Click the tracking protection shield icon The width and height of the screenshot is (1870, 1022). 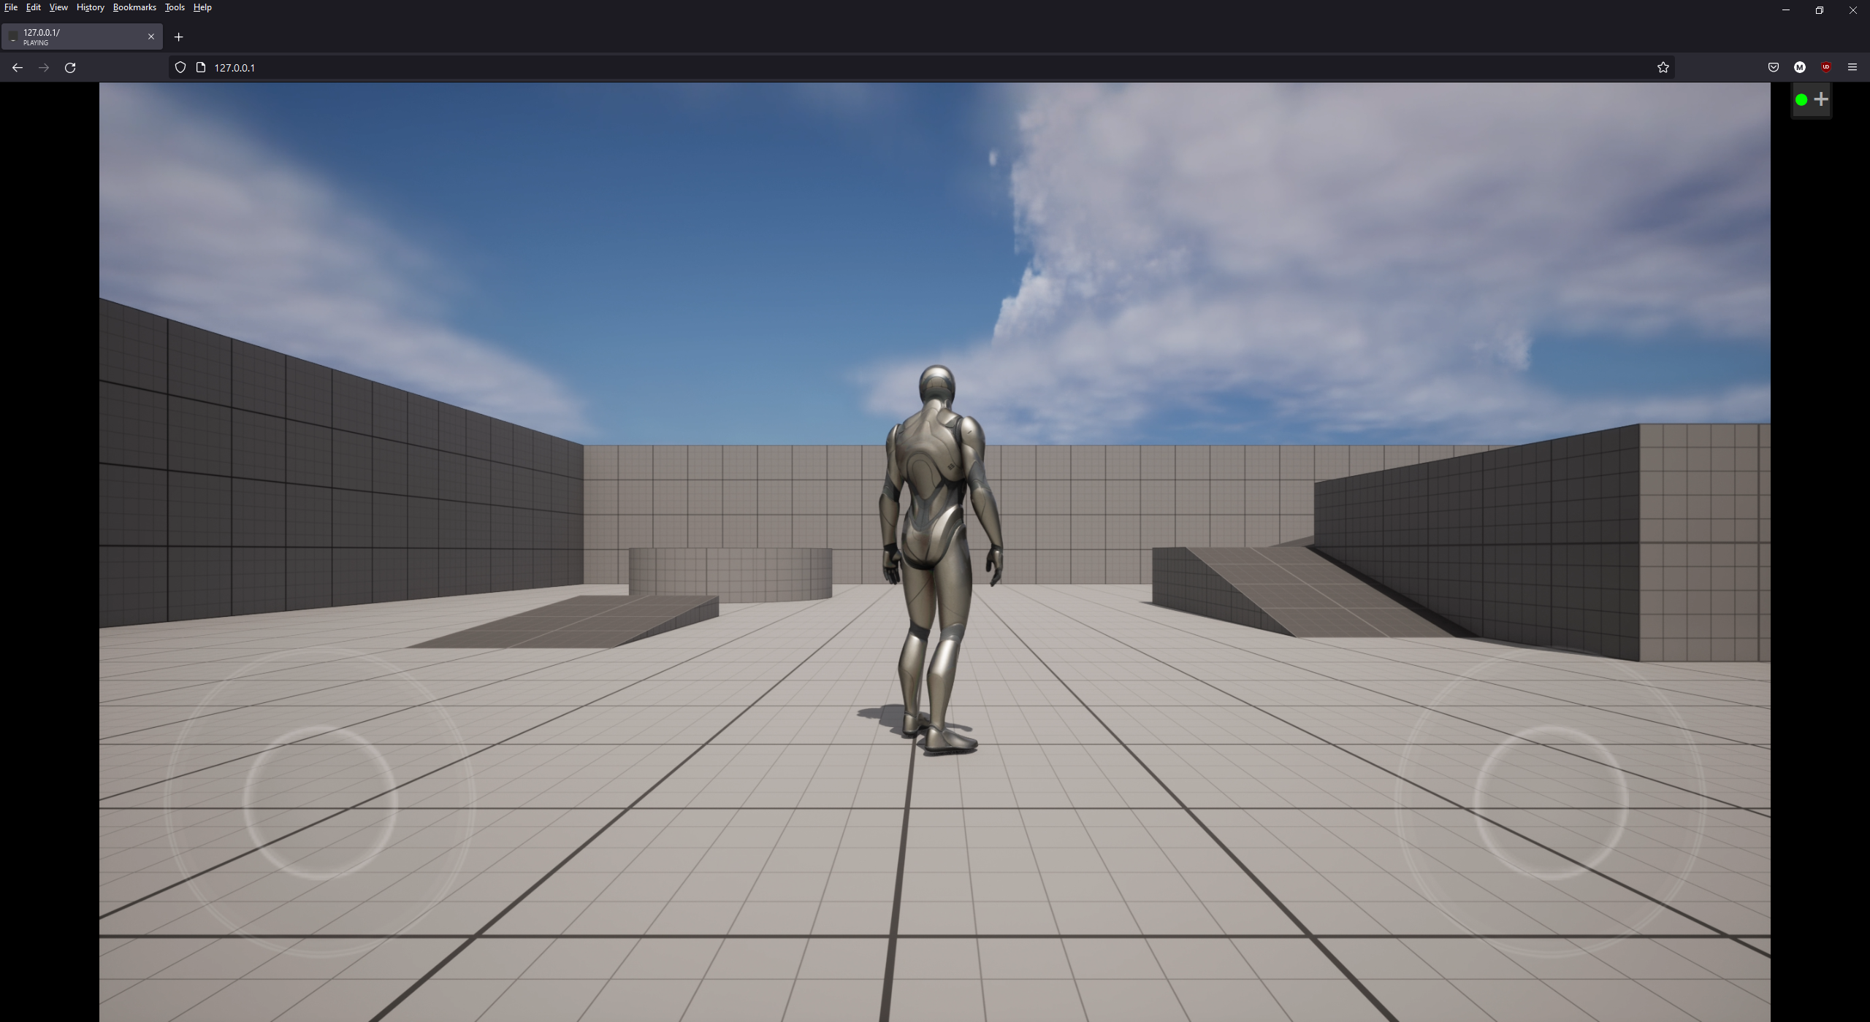tap(180, 67)
